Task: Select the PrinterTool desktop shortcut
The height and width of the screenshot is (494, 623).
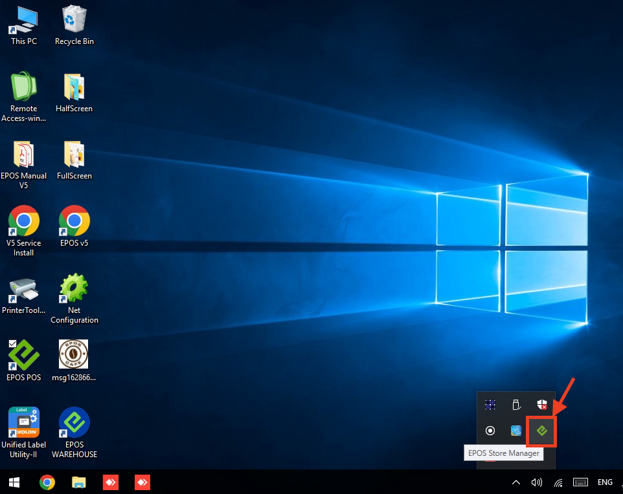Action: 23,295
